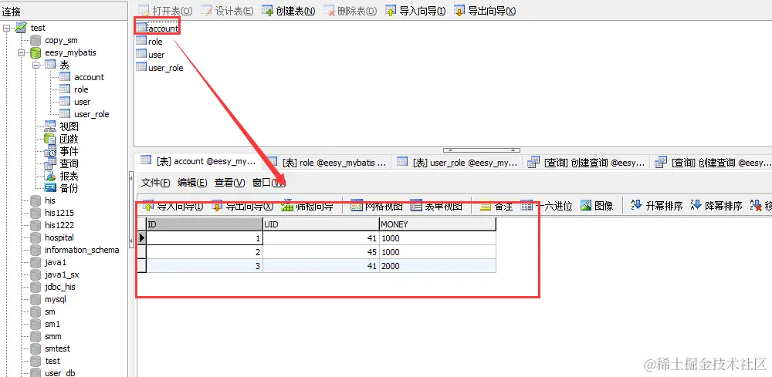This screenshot has width=772, height=377.
Task: Click 导出向导 in the table toolbar
Action: (x=242, y=206)
